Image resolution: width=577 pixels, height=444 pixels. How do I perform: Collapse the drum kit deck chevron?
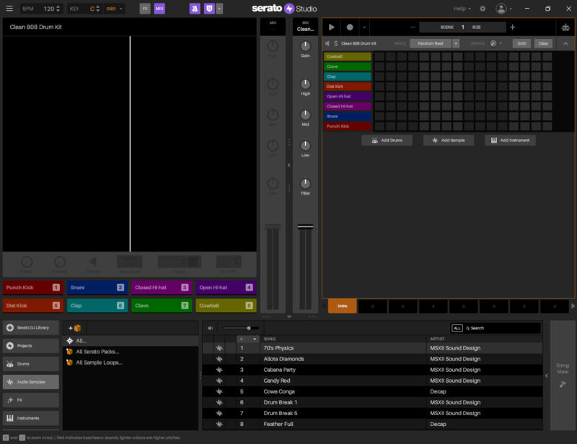[x=565, y=43]
